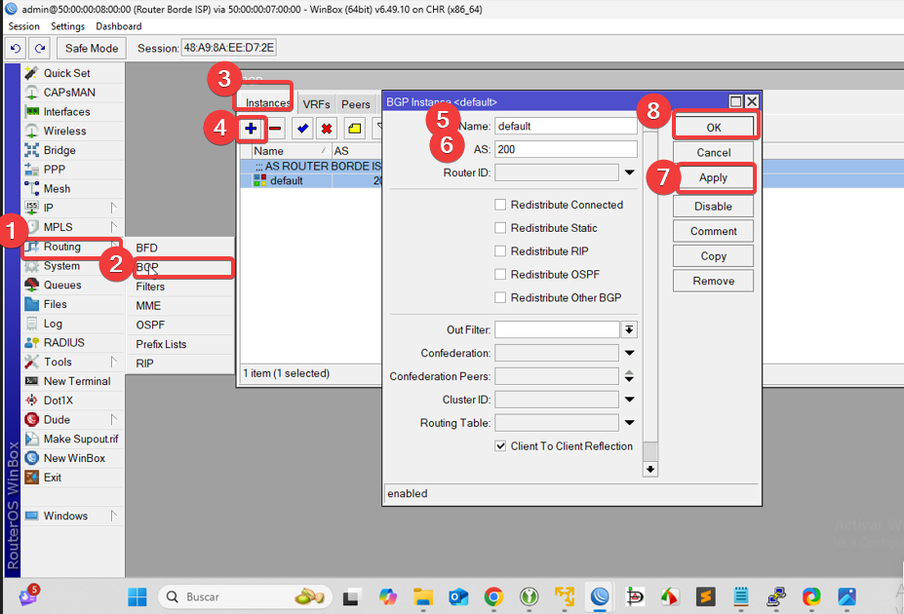904x614 pixels.
Task: Check the Redistribute Static option
Action: pos(500,228)
